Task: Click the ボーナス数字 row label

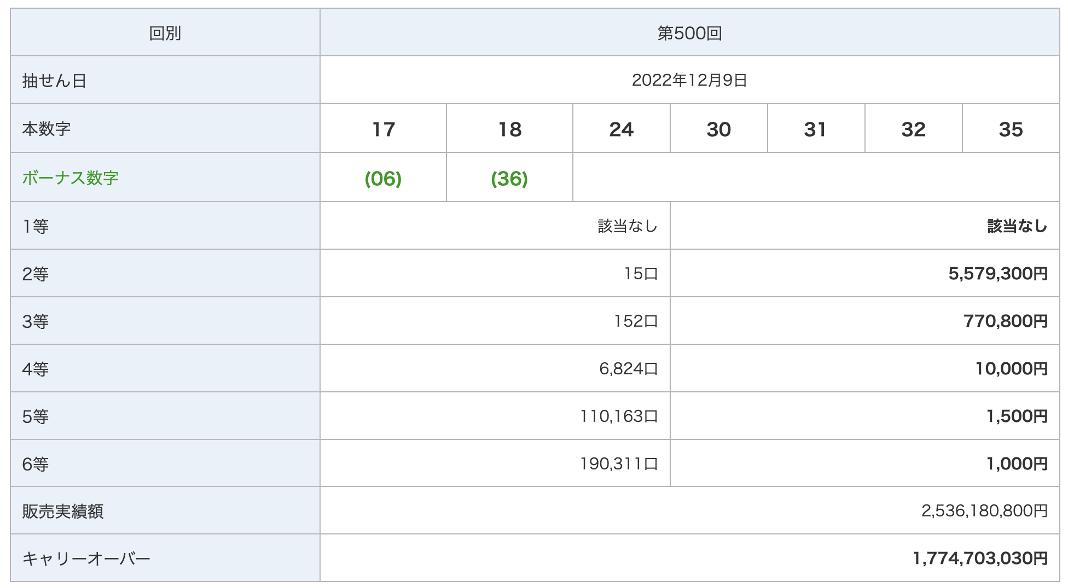Action: tap(70, 178)
